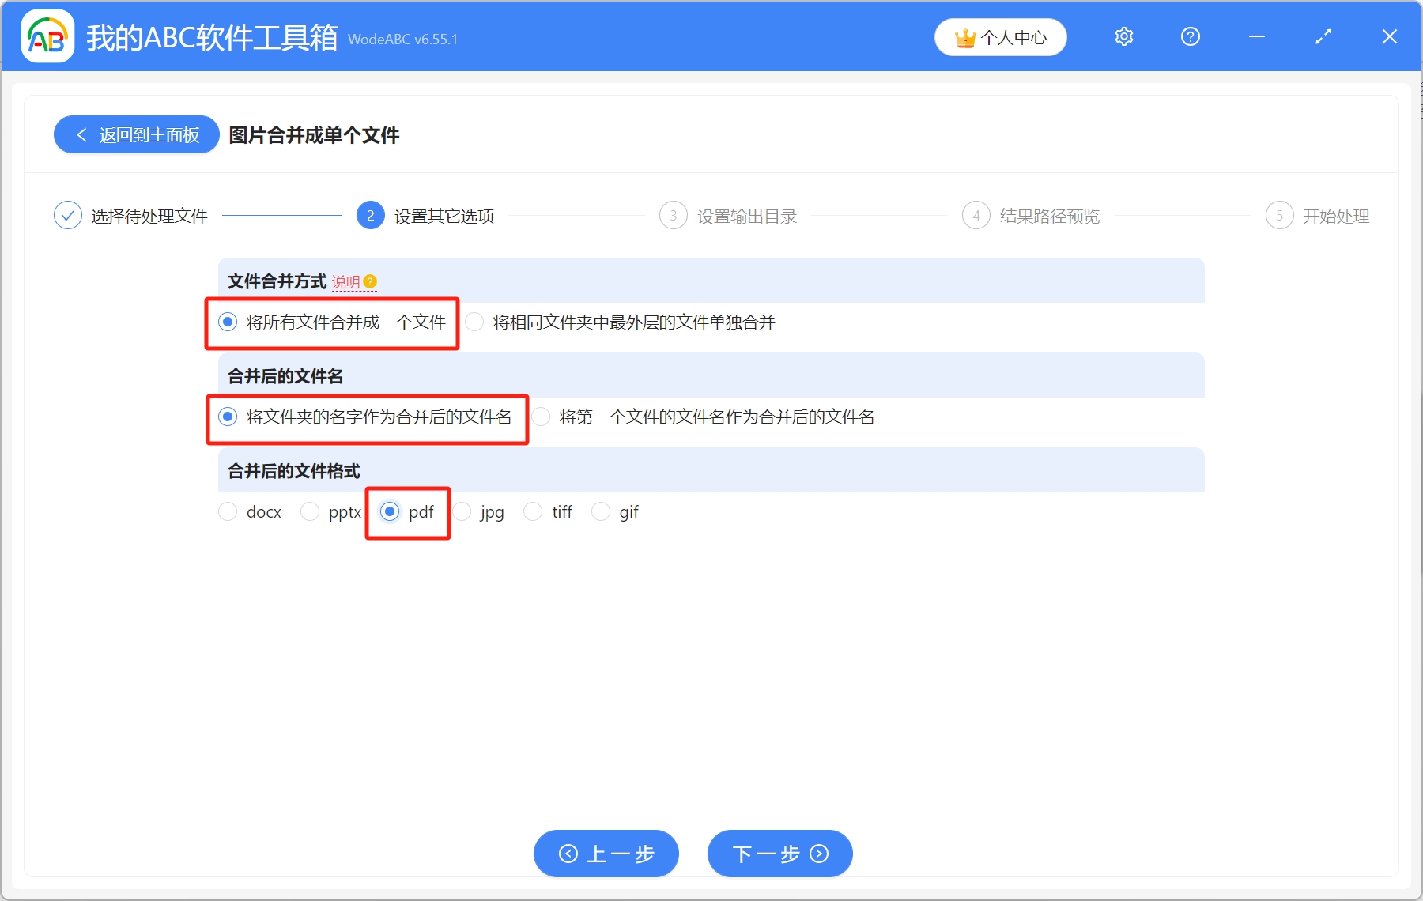The image size is (1423, 901).
Task: Go to step 选择待处理文件
Action: tap(68, 215)
